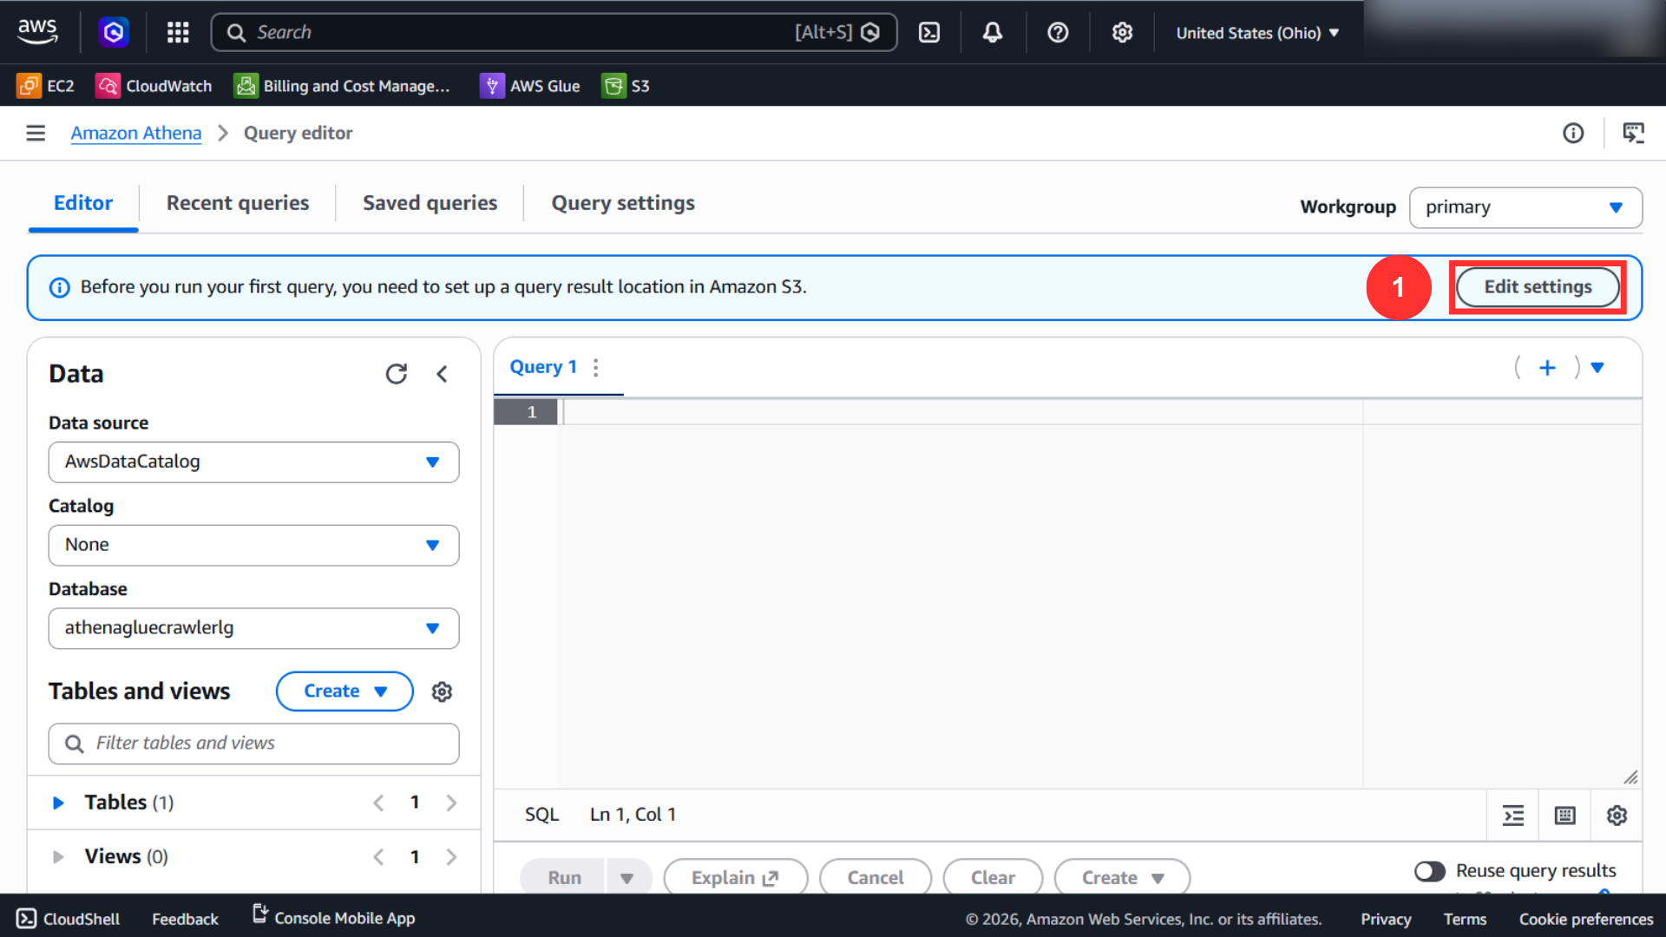Open Amazon Q assistant icon in top bar
The image size is (1666, 937).
point(114,32)
